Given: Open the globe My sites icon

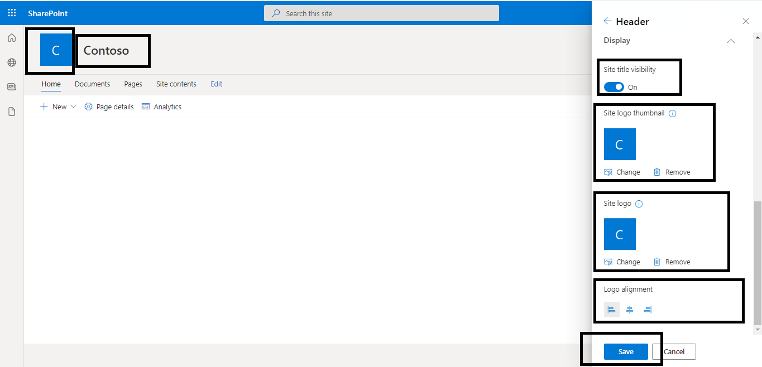Looking at the screenshot, I should [12, 62].
